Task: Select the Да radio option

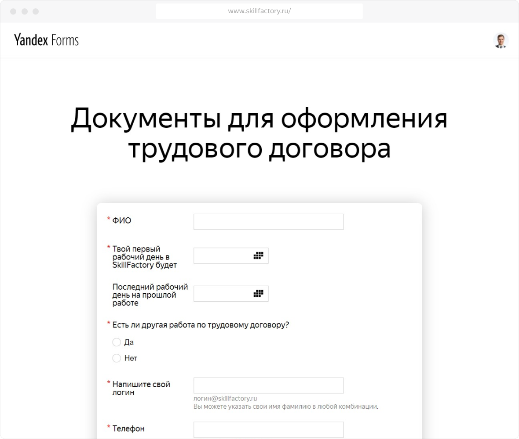Action: (x=117, y=342)
